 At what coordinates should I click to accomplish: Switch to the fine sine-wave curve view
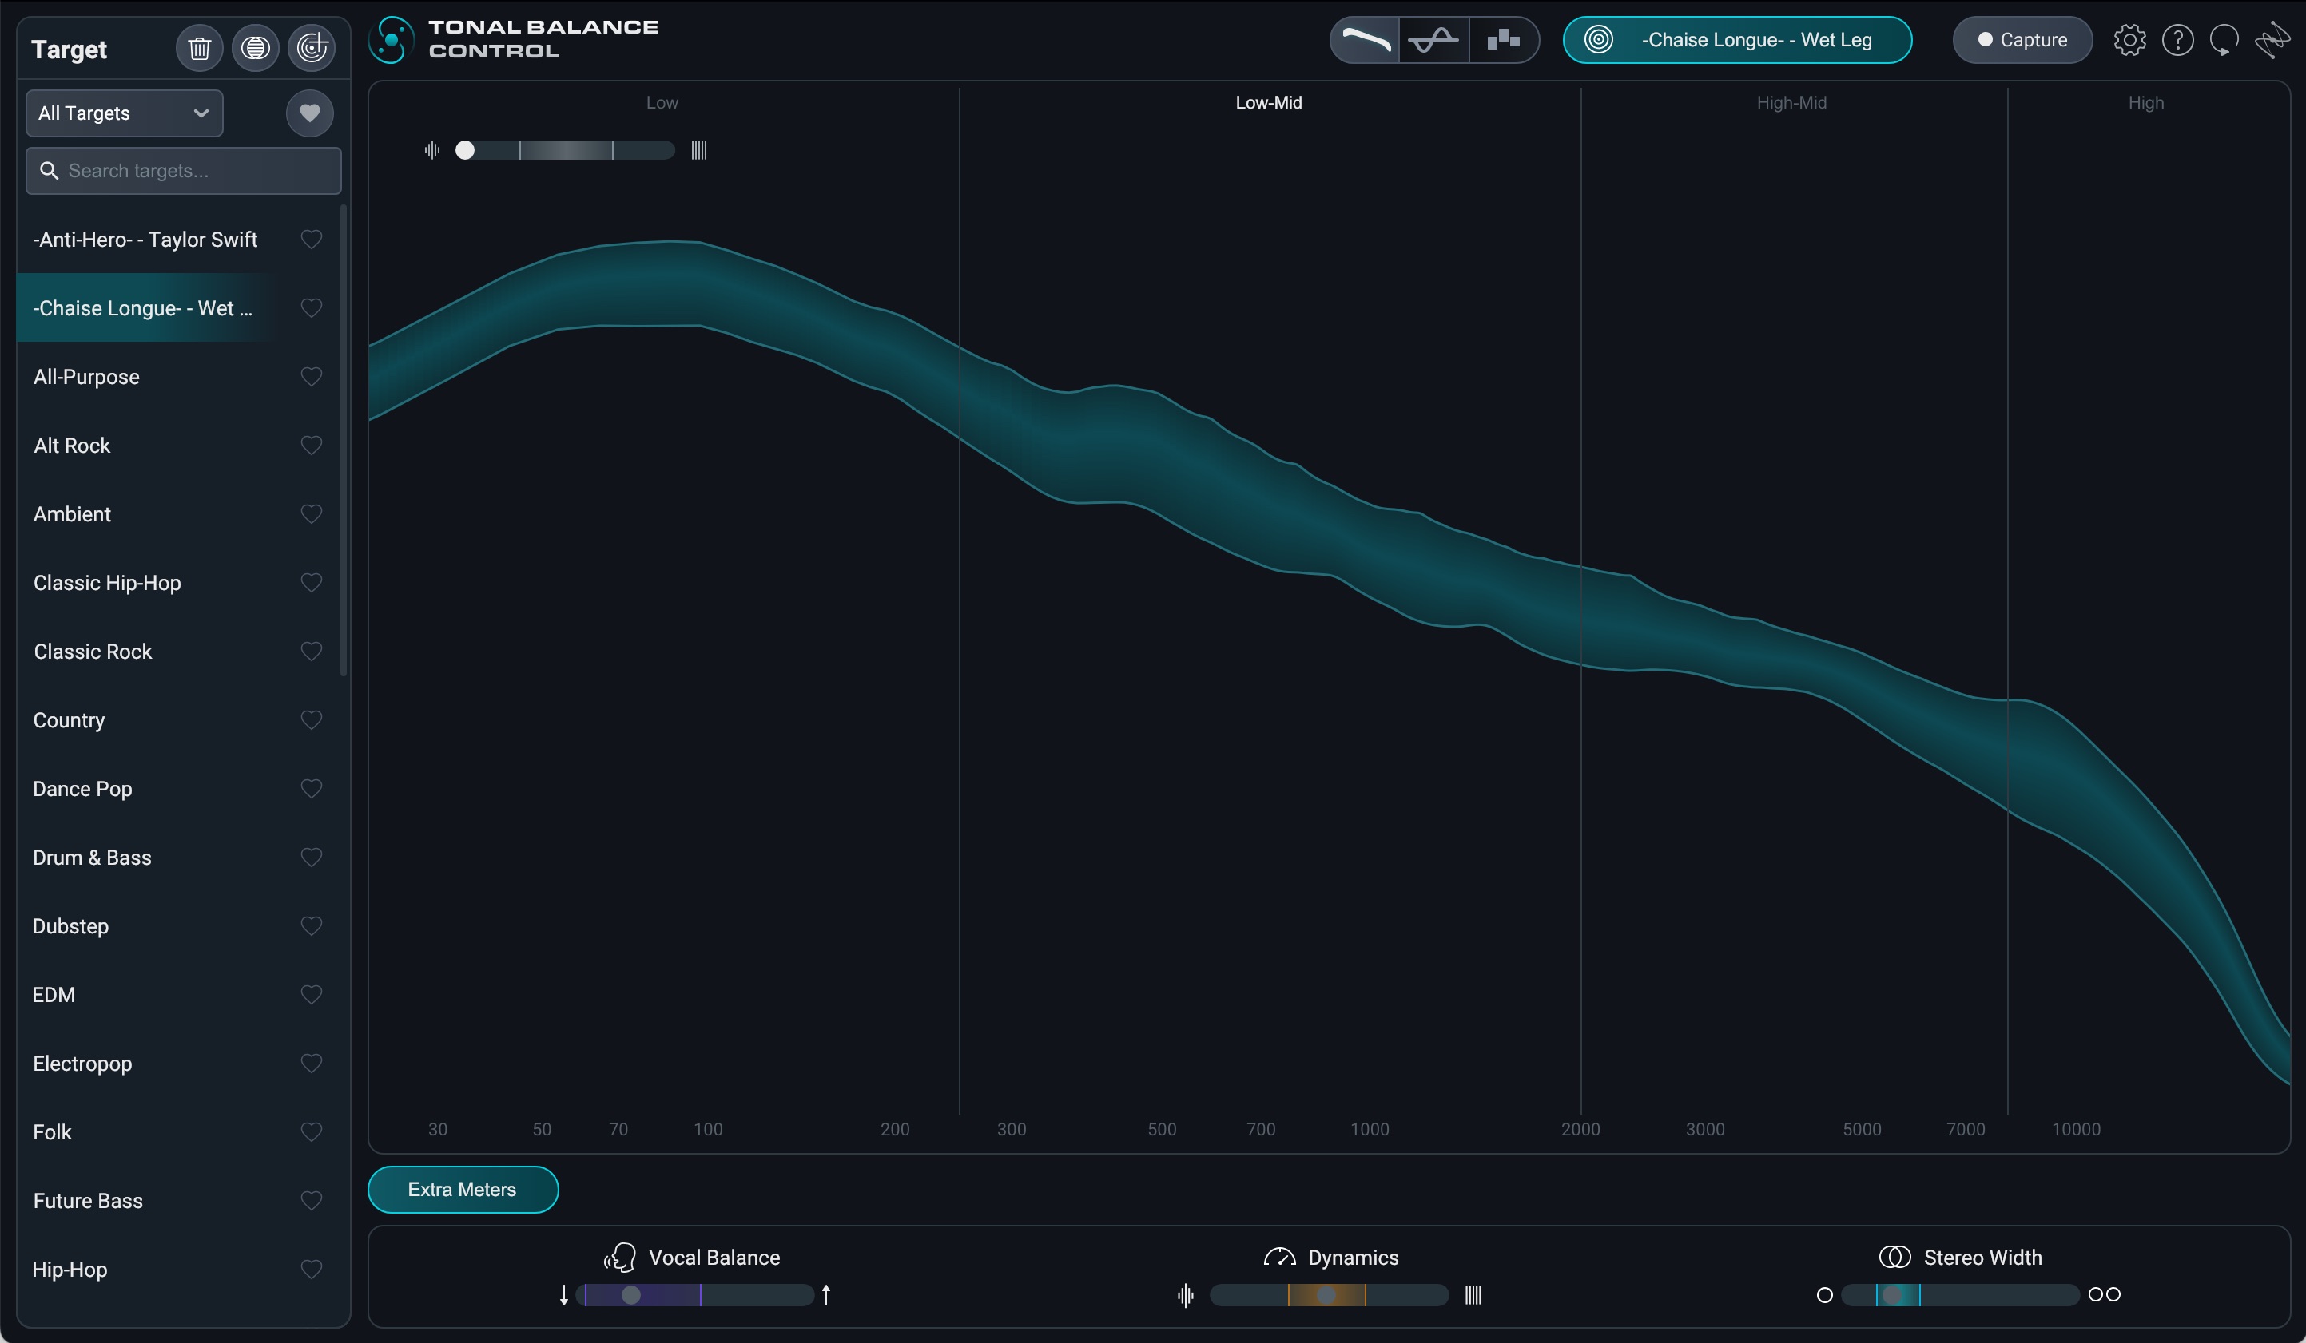click(1433, 40)
